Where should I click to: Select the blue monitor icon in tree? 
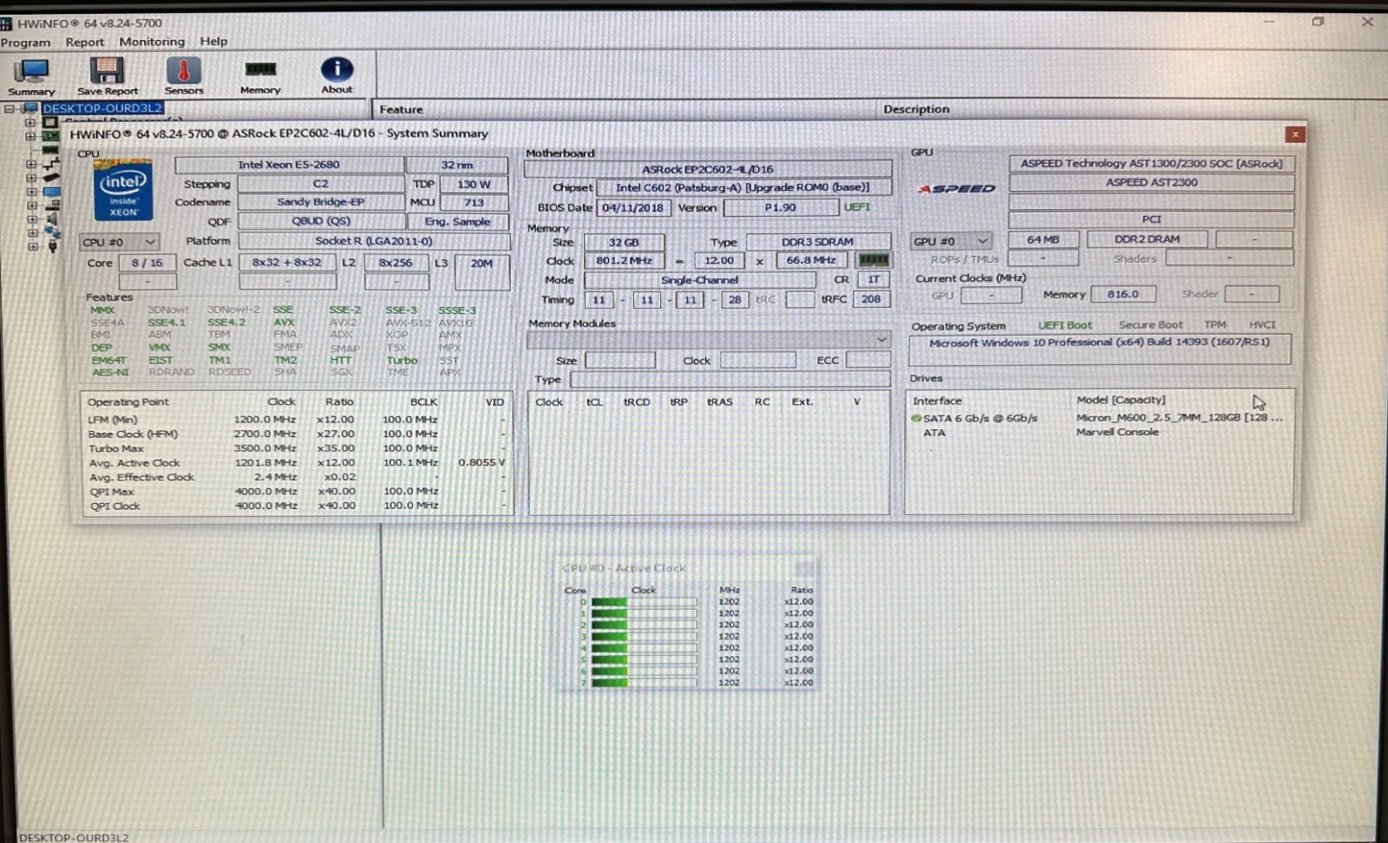[51, 191]
